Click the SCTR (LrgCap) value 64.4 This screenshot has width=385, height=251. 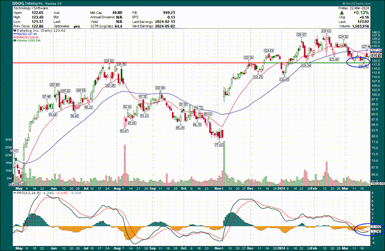[x=118, y=26]
